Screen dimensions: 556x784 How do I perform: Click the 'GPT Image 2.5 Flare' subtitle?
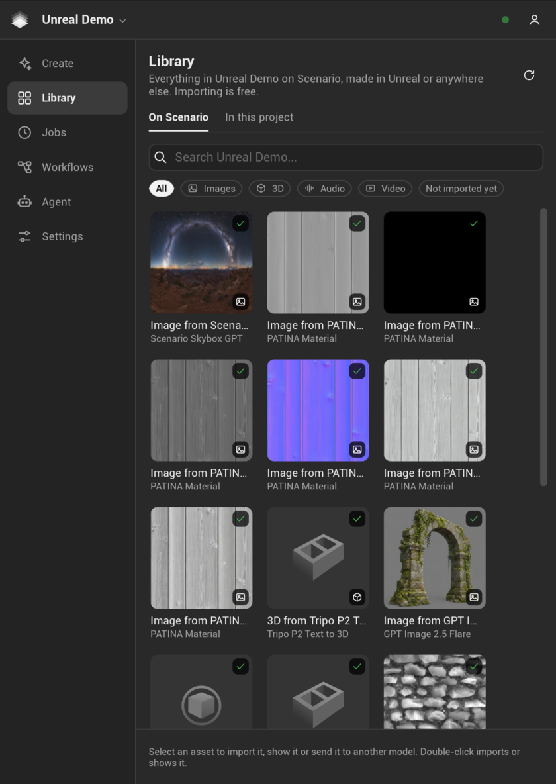[428, 634]
